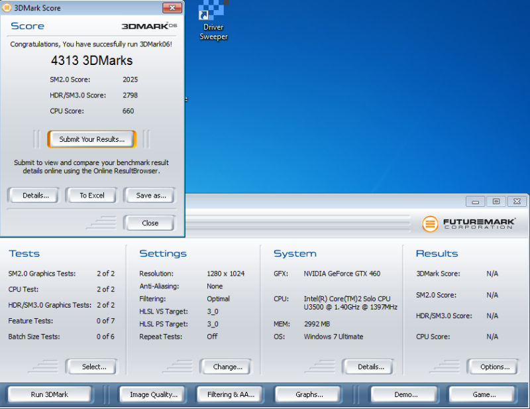This screenshot has width=530, height=409.
Task: Click the 'Congratulations' message text
Action: tap(91, 44)
